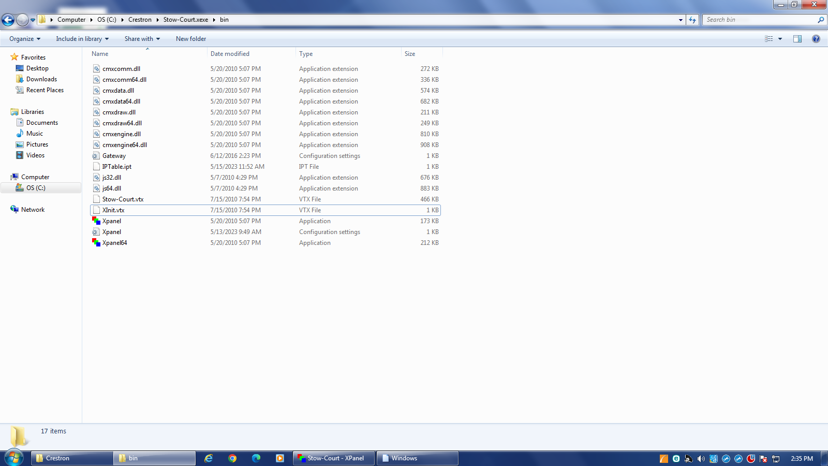
Task: Expand the Include in library menu
Action: 82,39
